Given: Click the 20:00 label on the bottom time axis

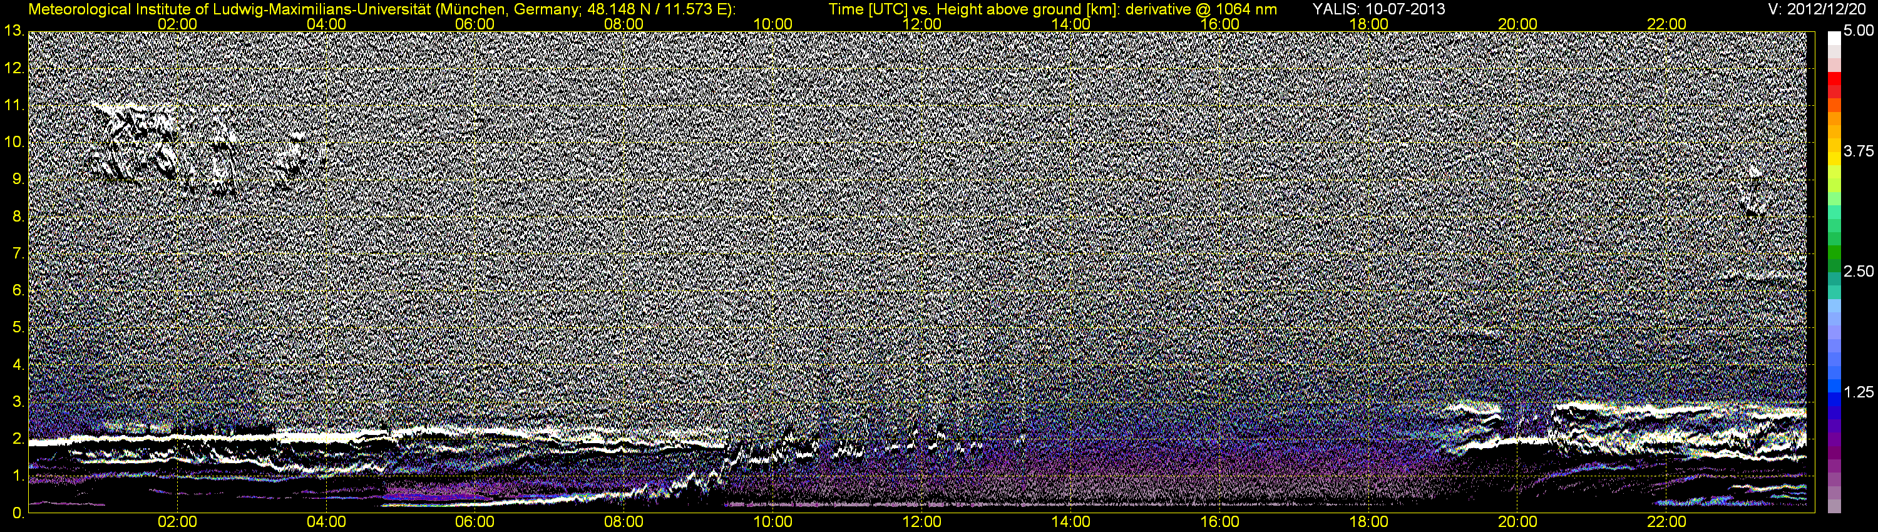Looking at the screenshot, I should click(1518, 522).
